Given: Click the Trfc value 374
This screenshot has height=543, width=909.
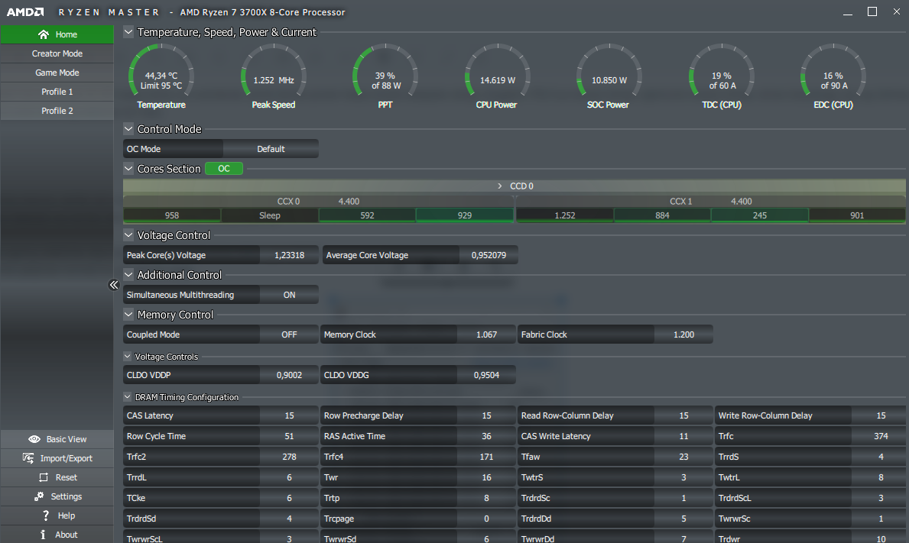Looking at the screenshot, I should (881, 436).
